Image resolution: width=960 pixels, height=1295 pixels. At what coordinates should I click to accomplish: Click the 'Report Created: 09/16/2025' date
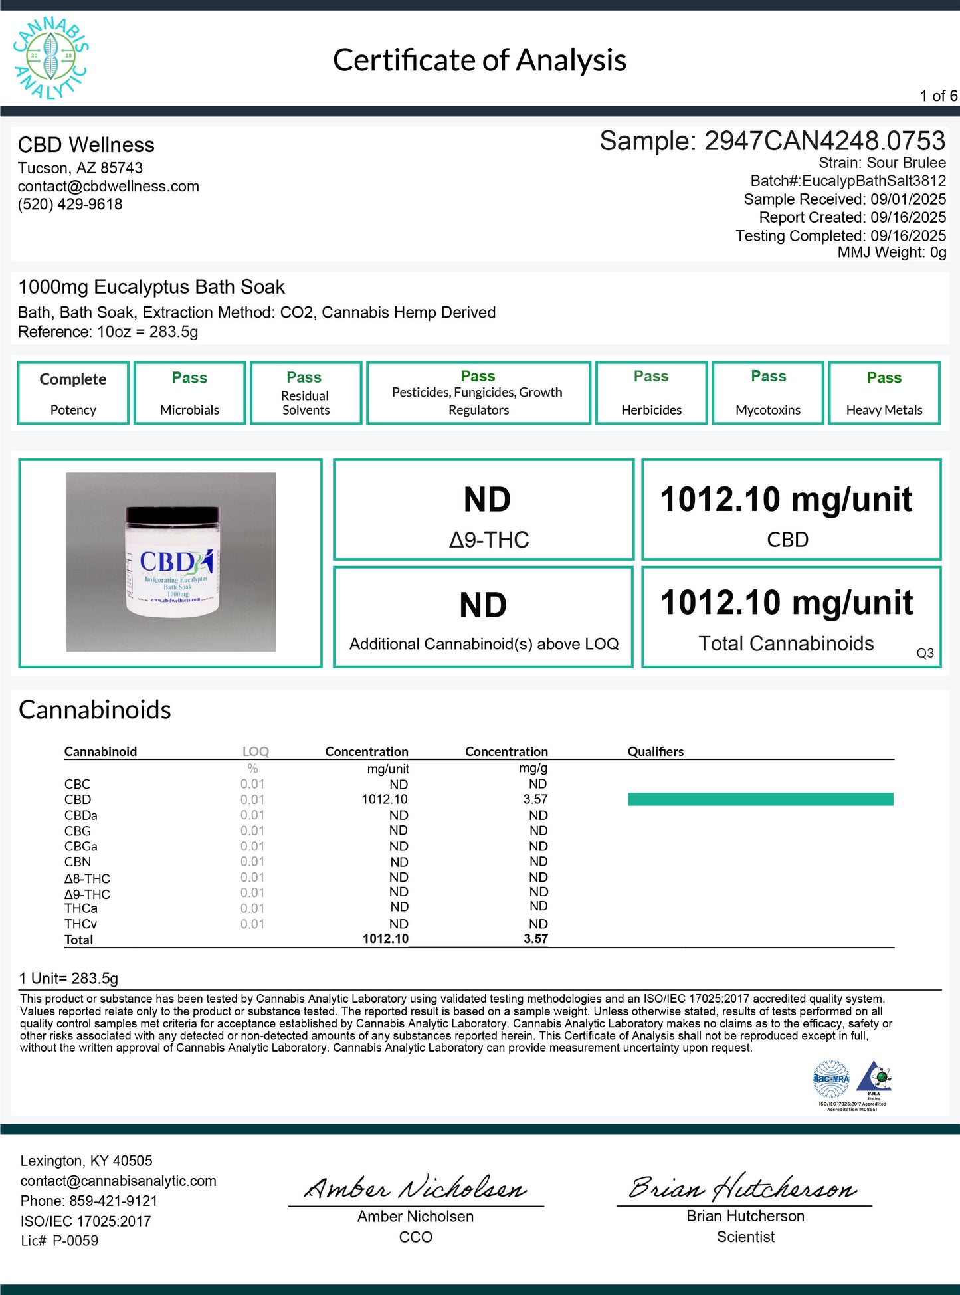(853, 217)
